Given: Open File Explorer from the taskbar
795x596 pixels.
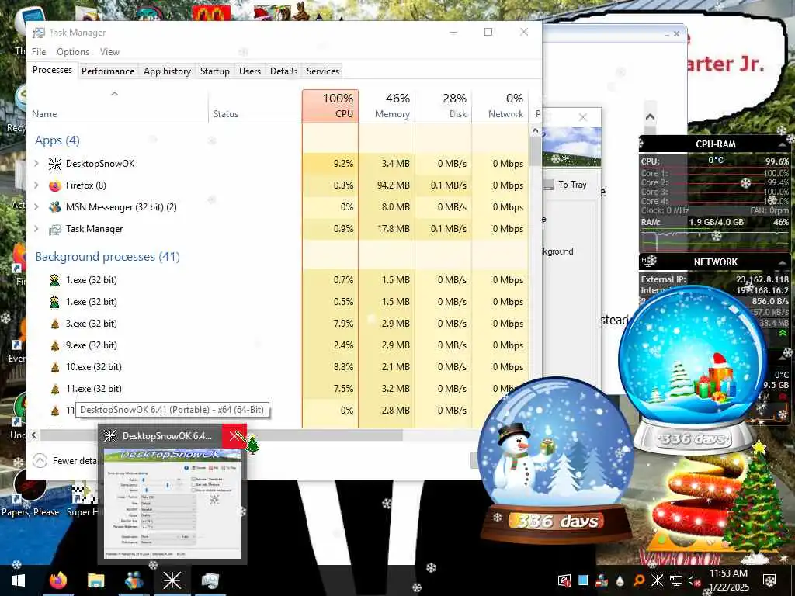Looking at the screenshot, I should pos(95,580).
